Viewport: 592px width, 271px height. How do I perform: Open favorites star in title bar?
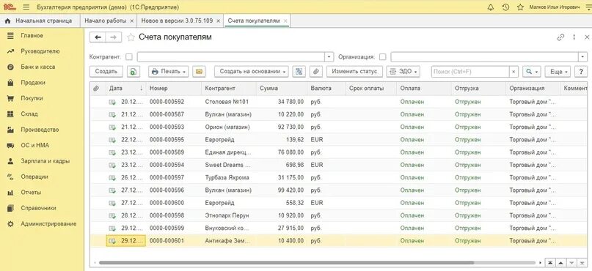[x=520, y=7]
